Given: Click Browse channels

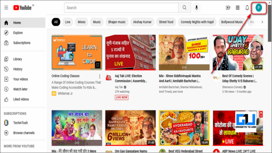Looking at the screenshot, I should 23,133.
